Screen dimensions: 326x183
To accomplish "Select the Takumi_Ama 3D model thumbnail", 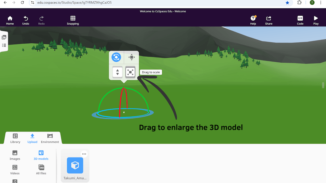I will [x=75, y=165].
